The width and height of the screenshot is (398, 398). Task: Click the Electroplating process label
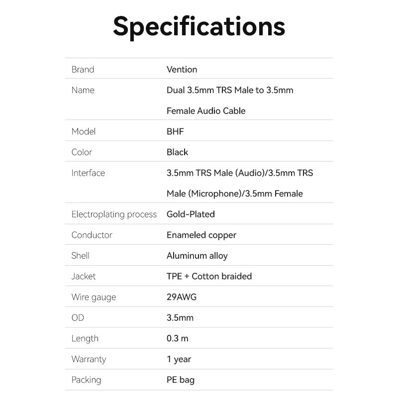[x=114, y=214]
